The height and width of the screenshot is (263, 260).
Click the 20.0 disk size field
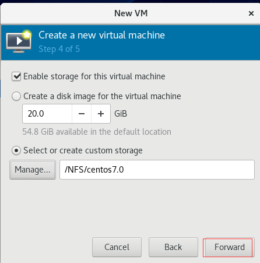coord(47,114)
